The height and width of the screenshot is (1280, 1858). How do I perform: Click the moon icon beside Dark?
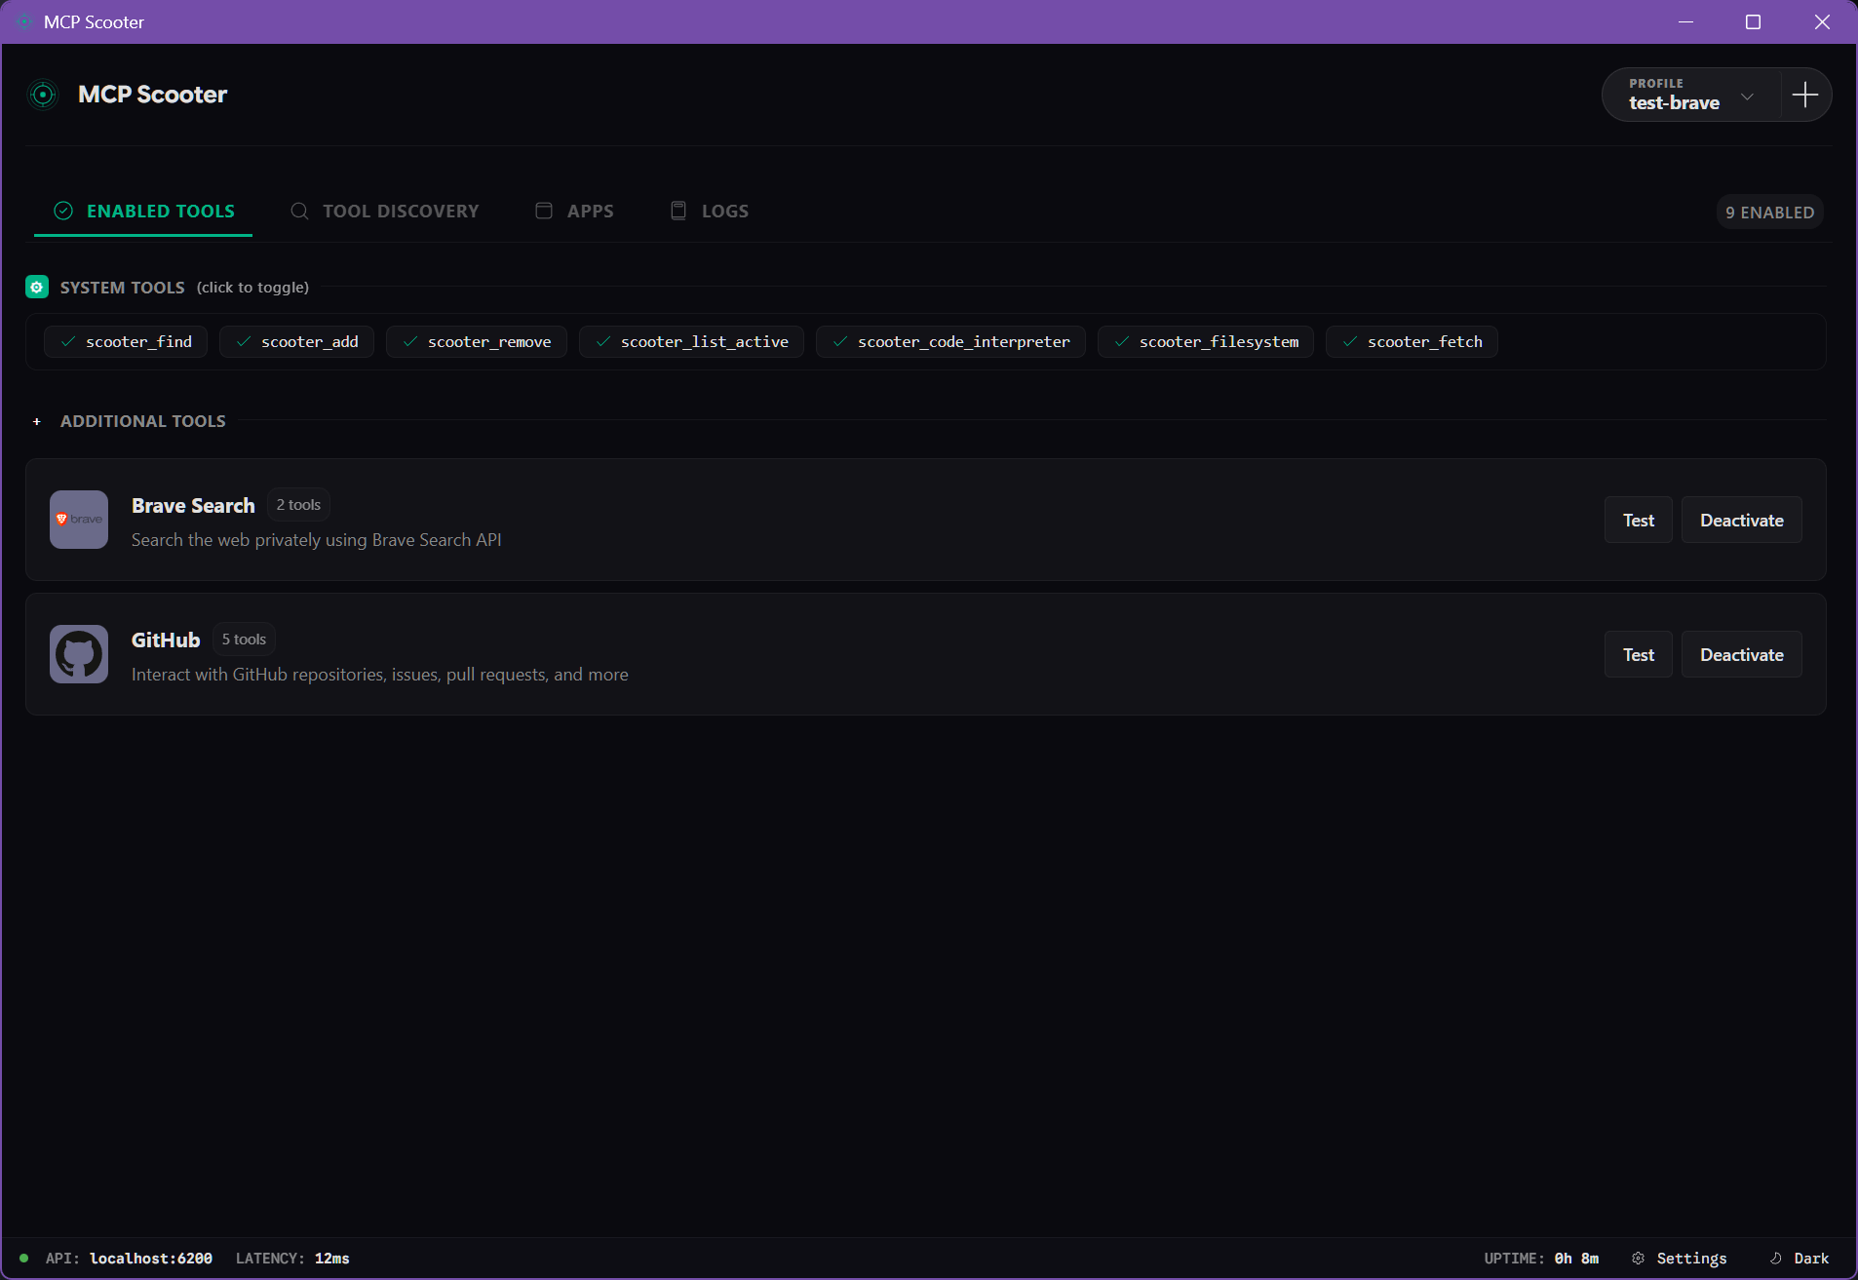[1776, 1258]
